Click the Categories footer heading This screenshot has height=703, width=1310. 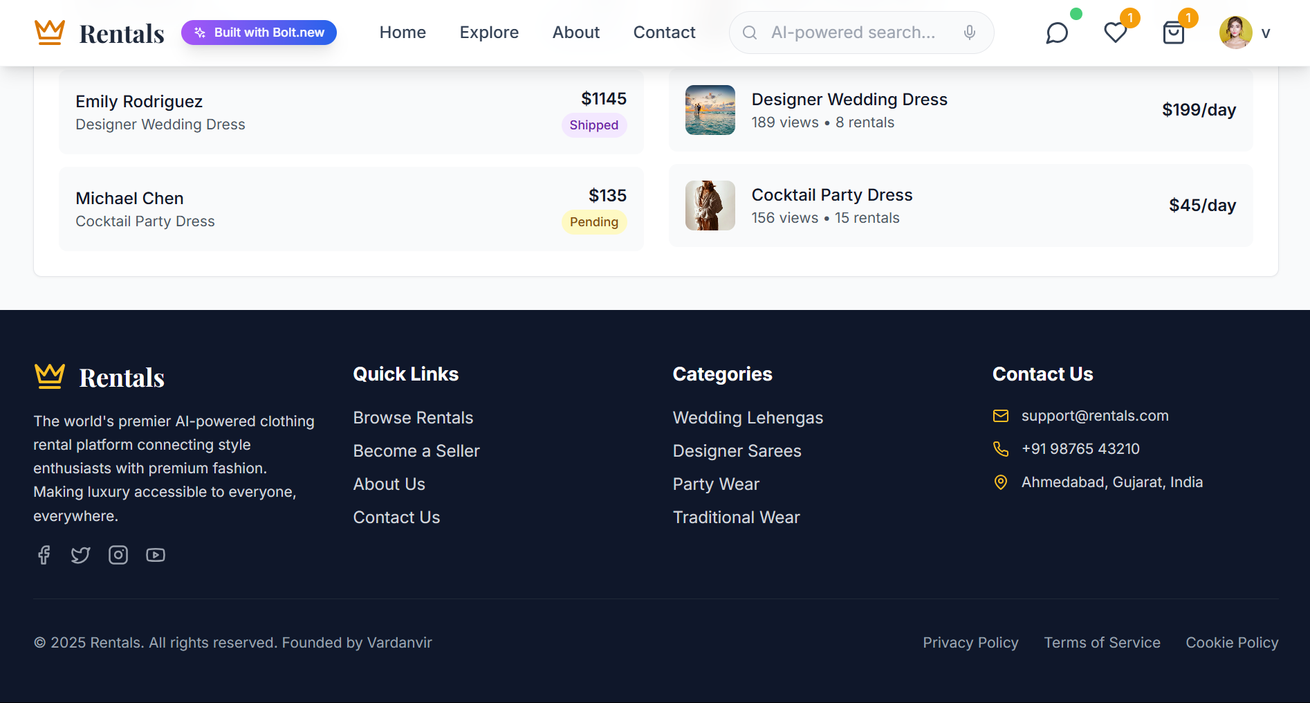pyautogui.click(x=723, y=374)
